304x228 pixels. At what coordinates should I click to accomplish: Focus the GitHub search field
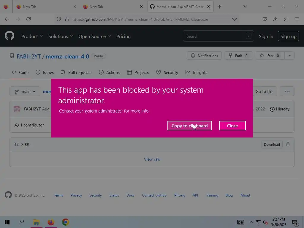click(x=218, y=36)
